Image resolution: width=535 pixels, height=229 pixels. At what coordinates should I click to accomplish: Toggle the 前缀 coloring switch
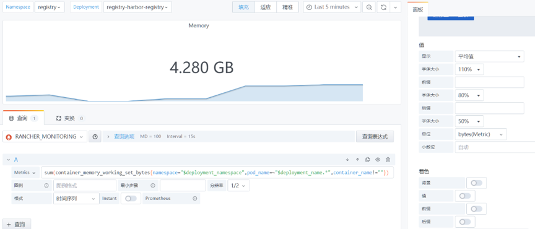click(x=476, y=209)
